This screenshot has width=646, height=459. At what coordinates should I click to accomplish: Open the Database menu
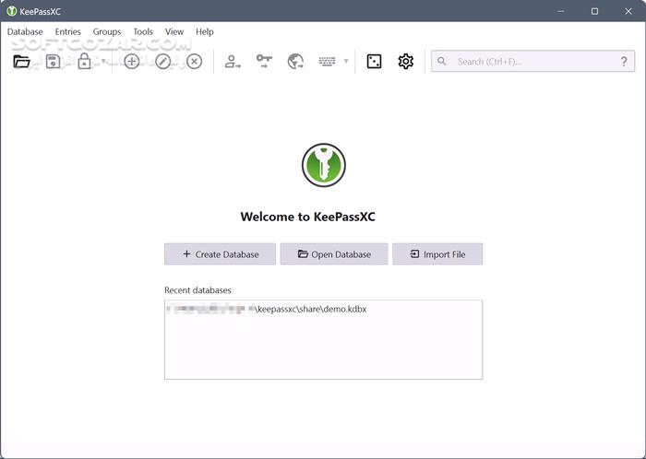coord(25,31)
